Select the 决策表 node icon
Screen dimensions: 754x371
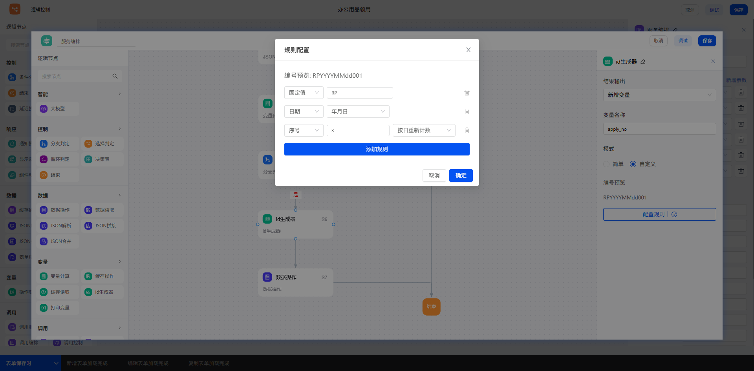pos(88,159)
